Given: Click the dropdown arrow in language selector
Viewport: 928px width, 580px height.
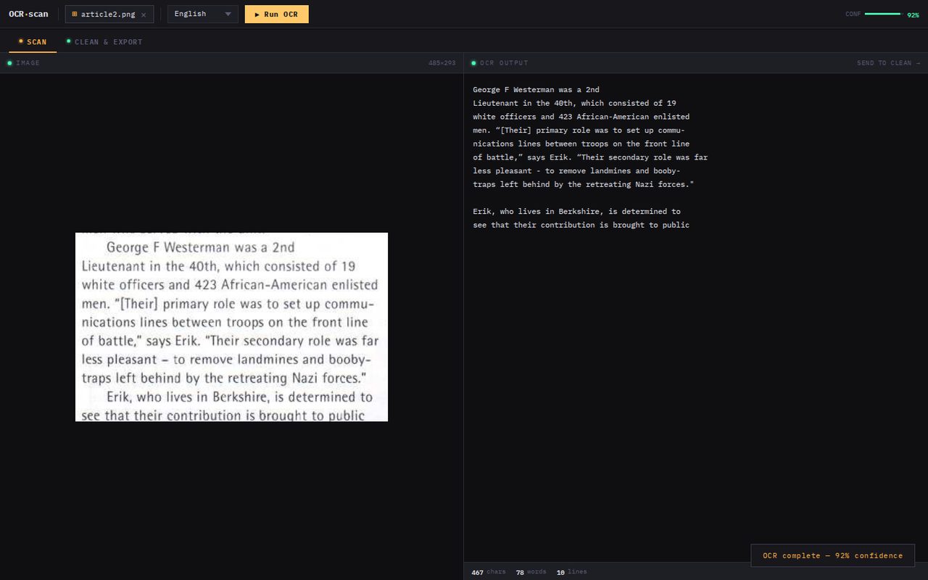Looking at the screenshot, I should (228, 14).
